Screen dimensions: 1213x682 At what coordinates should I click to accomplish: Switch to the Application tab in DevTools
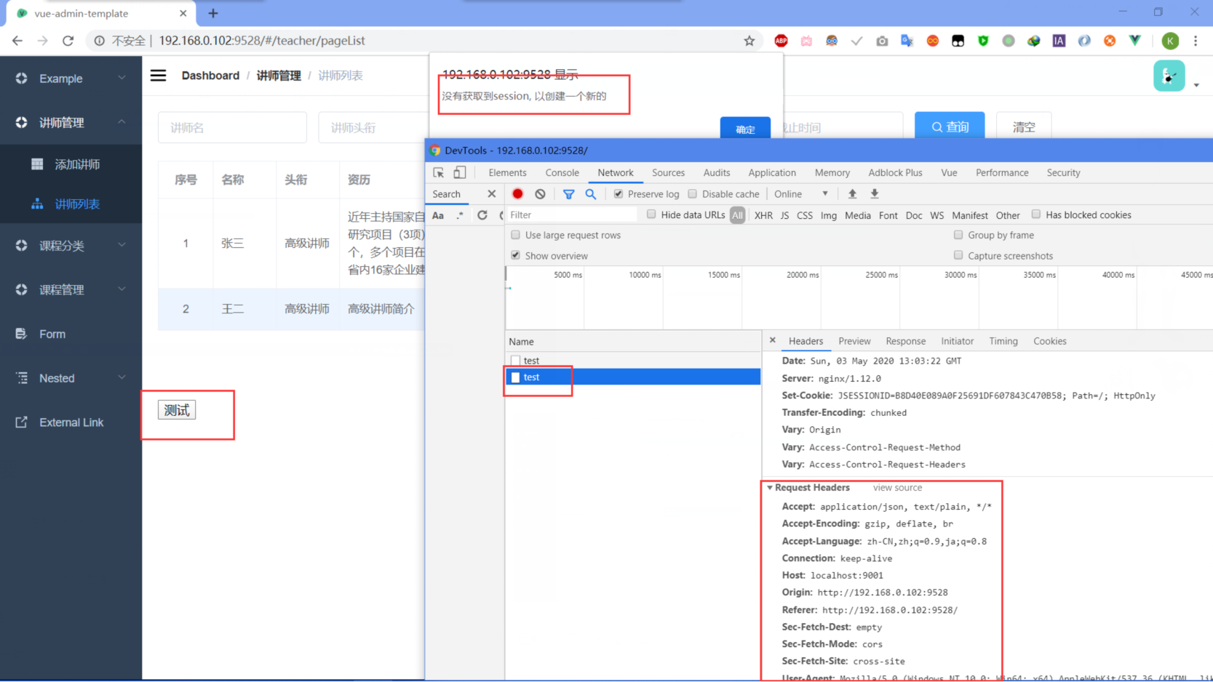click(x=771, y=172)
